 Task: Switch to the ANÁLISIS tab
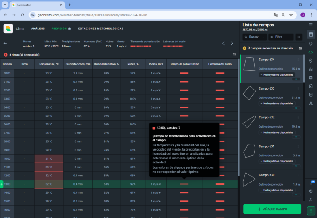pyautogui.click(x=38, y=29)
